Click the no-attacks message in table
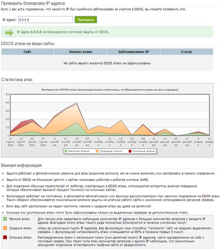This screenshot has width=220, height=250. pos(107,63)
